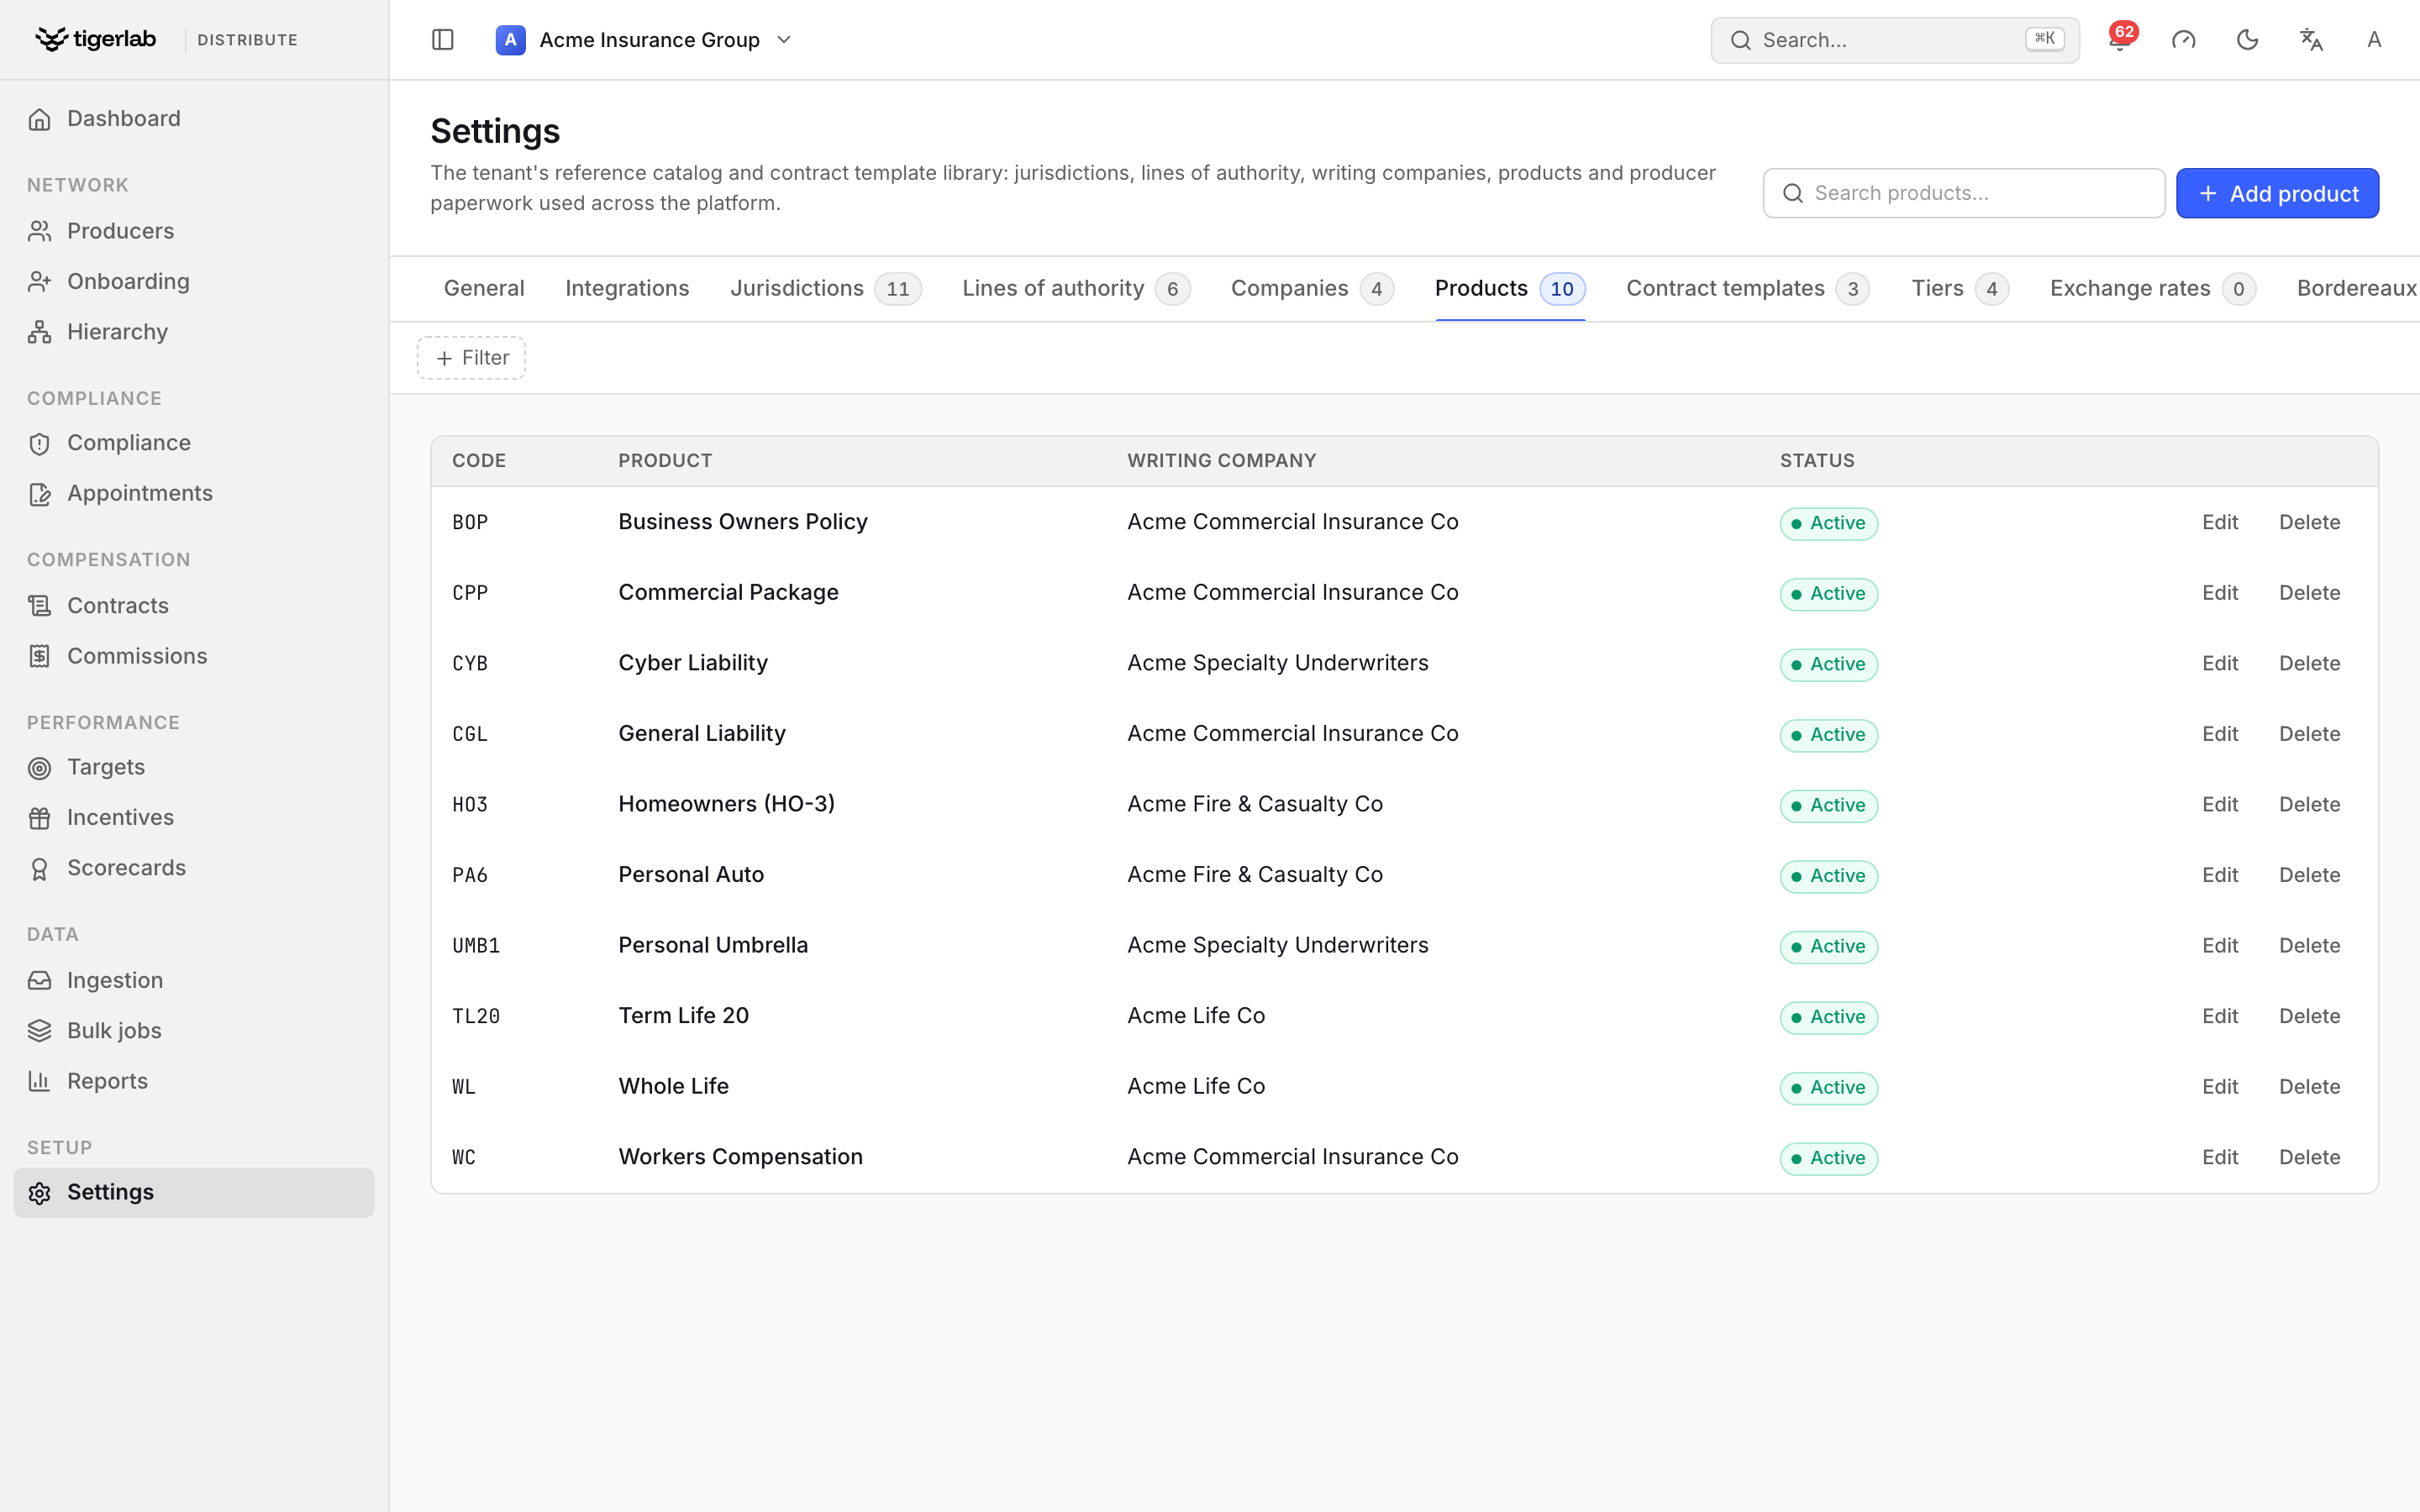
Task: Expand Acme Insurance Group tenant switcher
Action: tap(644, 40)
